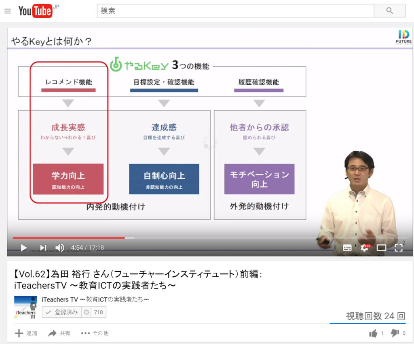Toggle subtitles with the captions icon
Viewport: 414px width, 344px height.
(x=347, y=248)
